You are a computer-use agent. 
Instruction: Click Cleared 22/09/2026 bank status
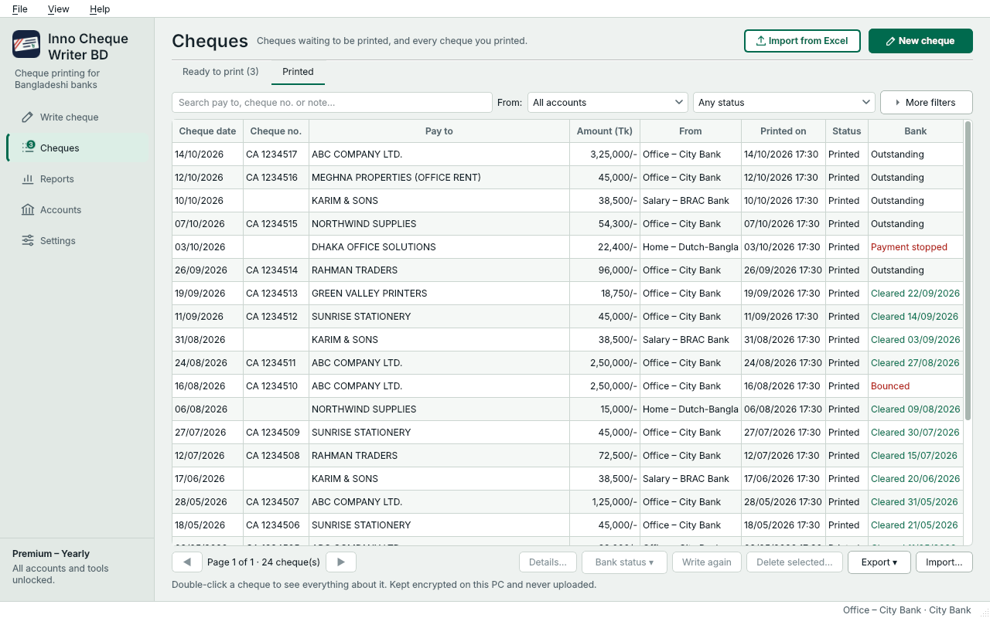pos(915,294)
